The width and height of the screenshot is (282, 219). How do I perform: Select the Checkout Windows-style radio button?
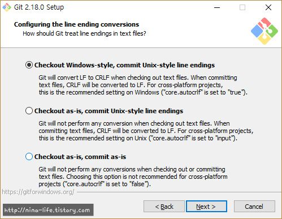pos(29,65)
